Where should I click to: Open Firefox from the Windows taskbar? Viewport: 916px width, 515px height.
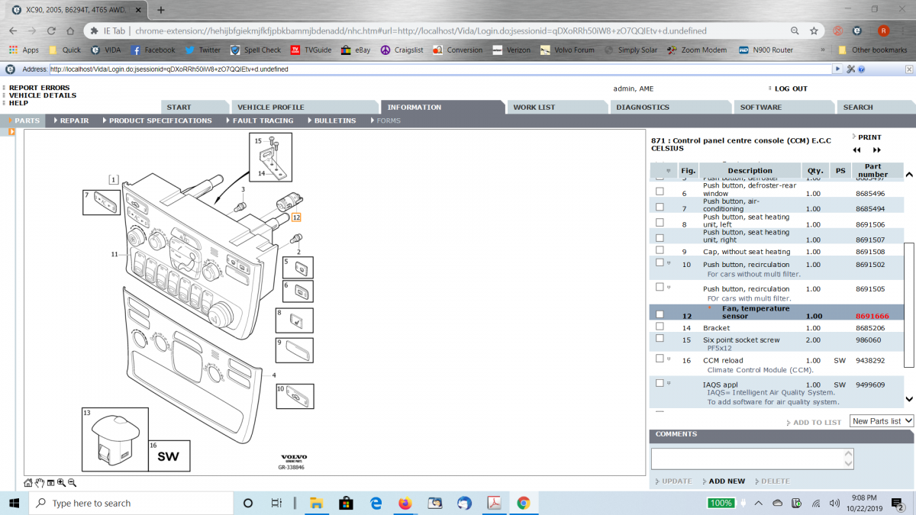[x=405, y=504]
